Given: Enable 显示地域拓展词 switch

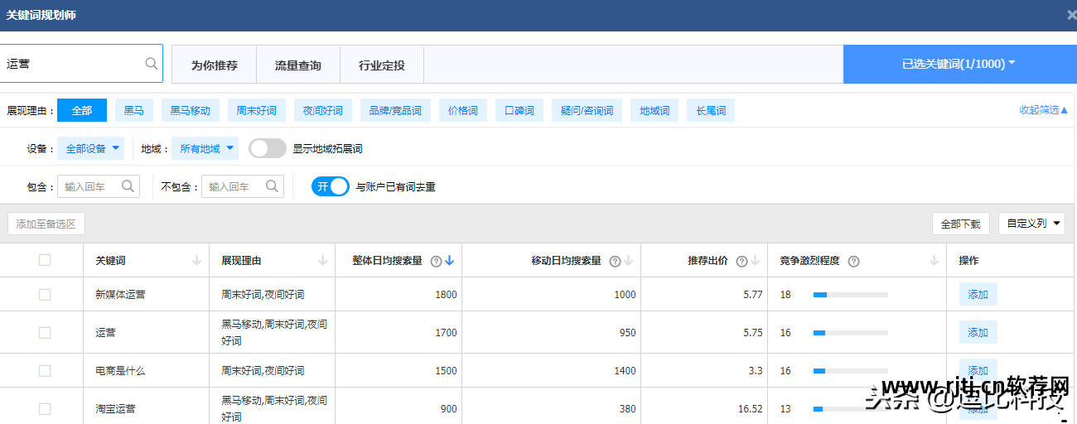Looking at the screenshot, I should (268, 148).
